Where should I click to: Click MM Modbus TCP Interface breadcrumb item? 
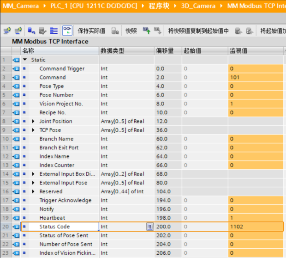click(x=256, y=6)
